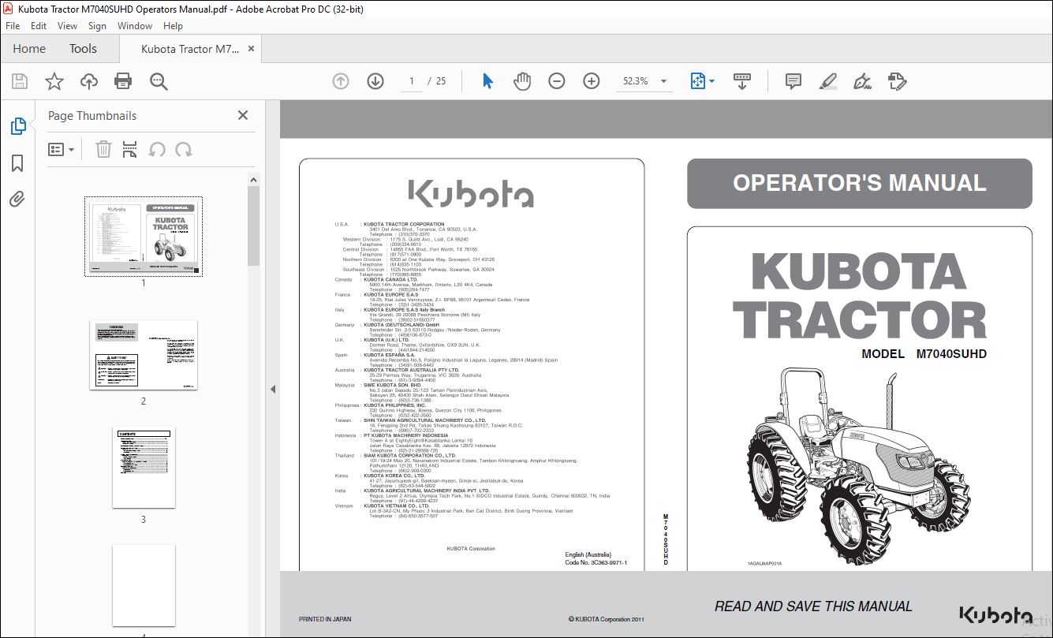Select page 2 thumbnail
The image size is (1053, 638).
144,355
